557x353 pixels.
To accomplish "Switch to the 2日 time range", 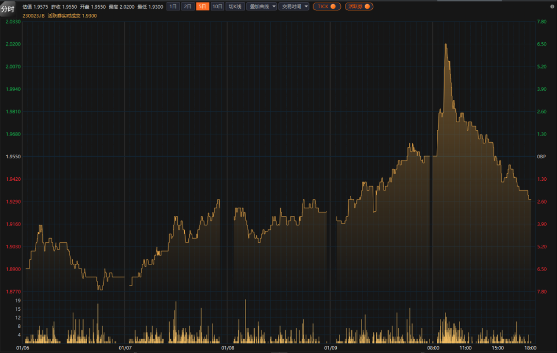I will 188,7.
